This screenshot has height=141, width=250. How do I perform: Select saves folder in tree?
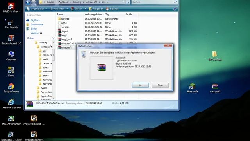pyautogui.click(x=44, y=67)
